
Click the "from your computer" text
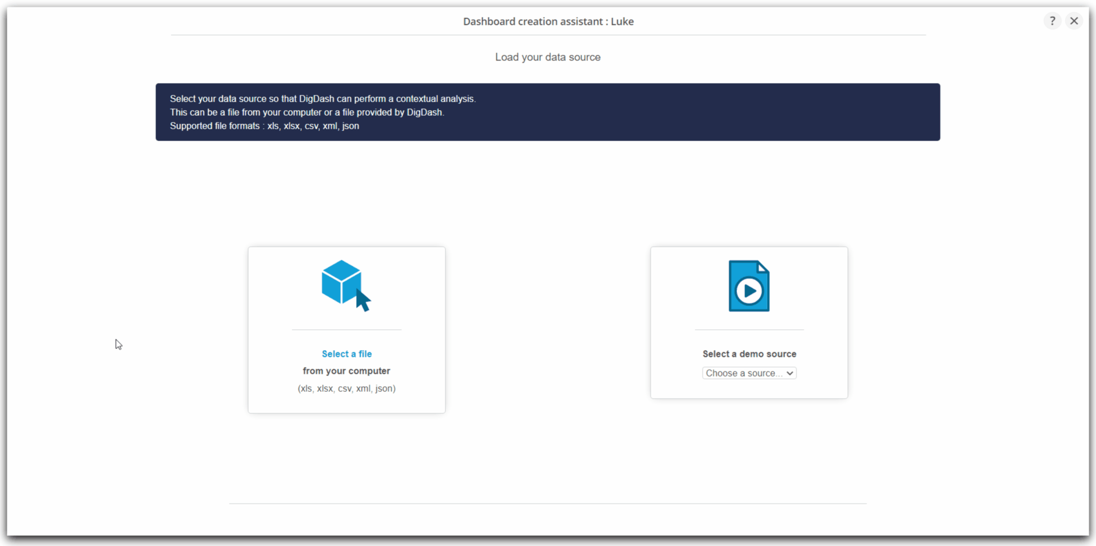346,371
